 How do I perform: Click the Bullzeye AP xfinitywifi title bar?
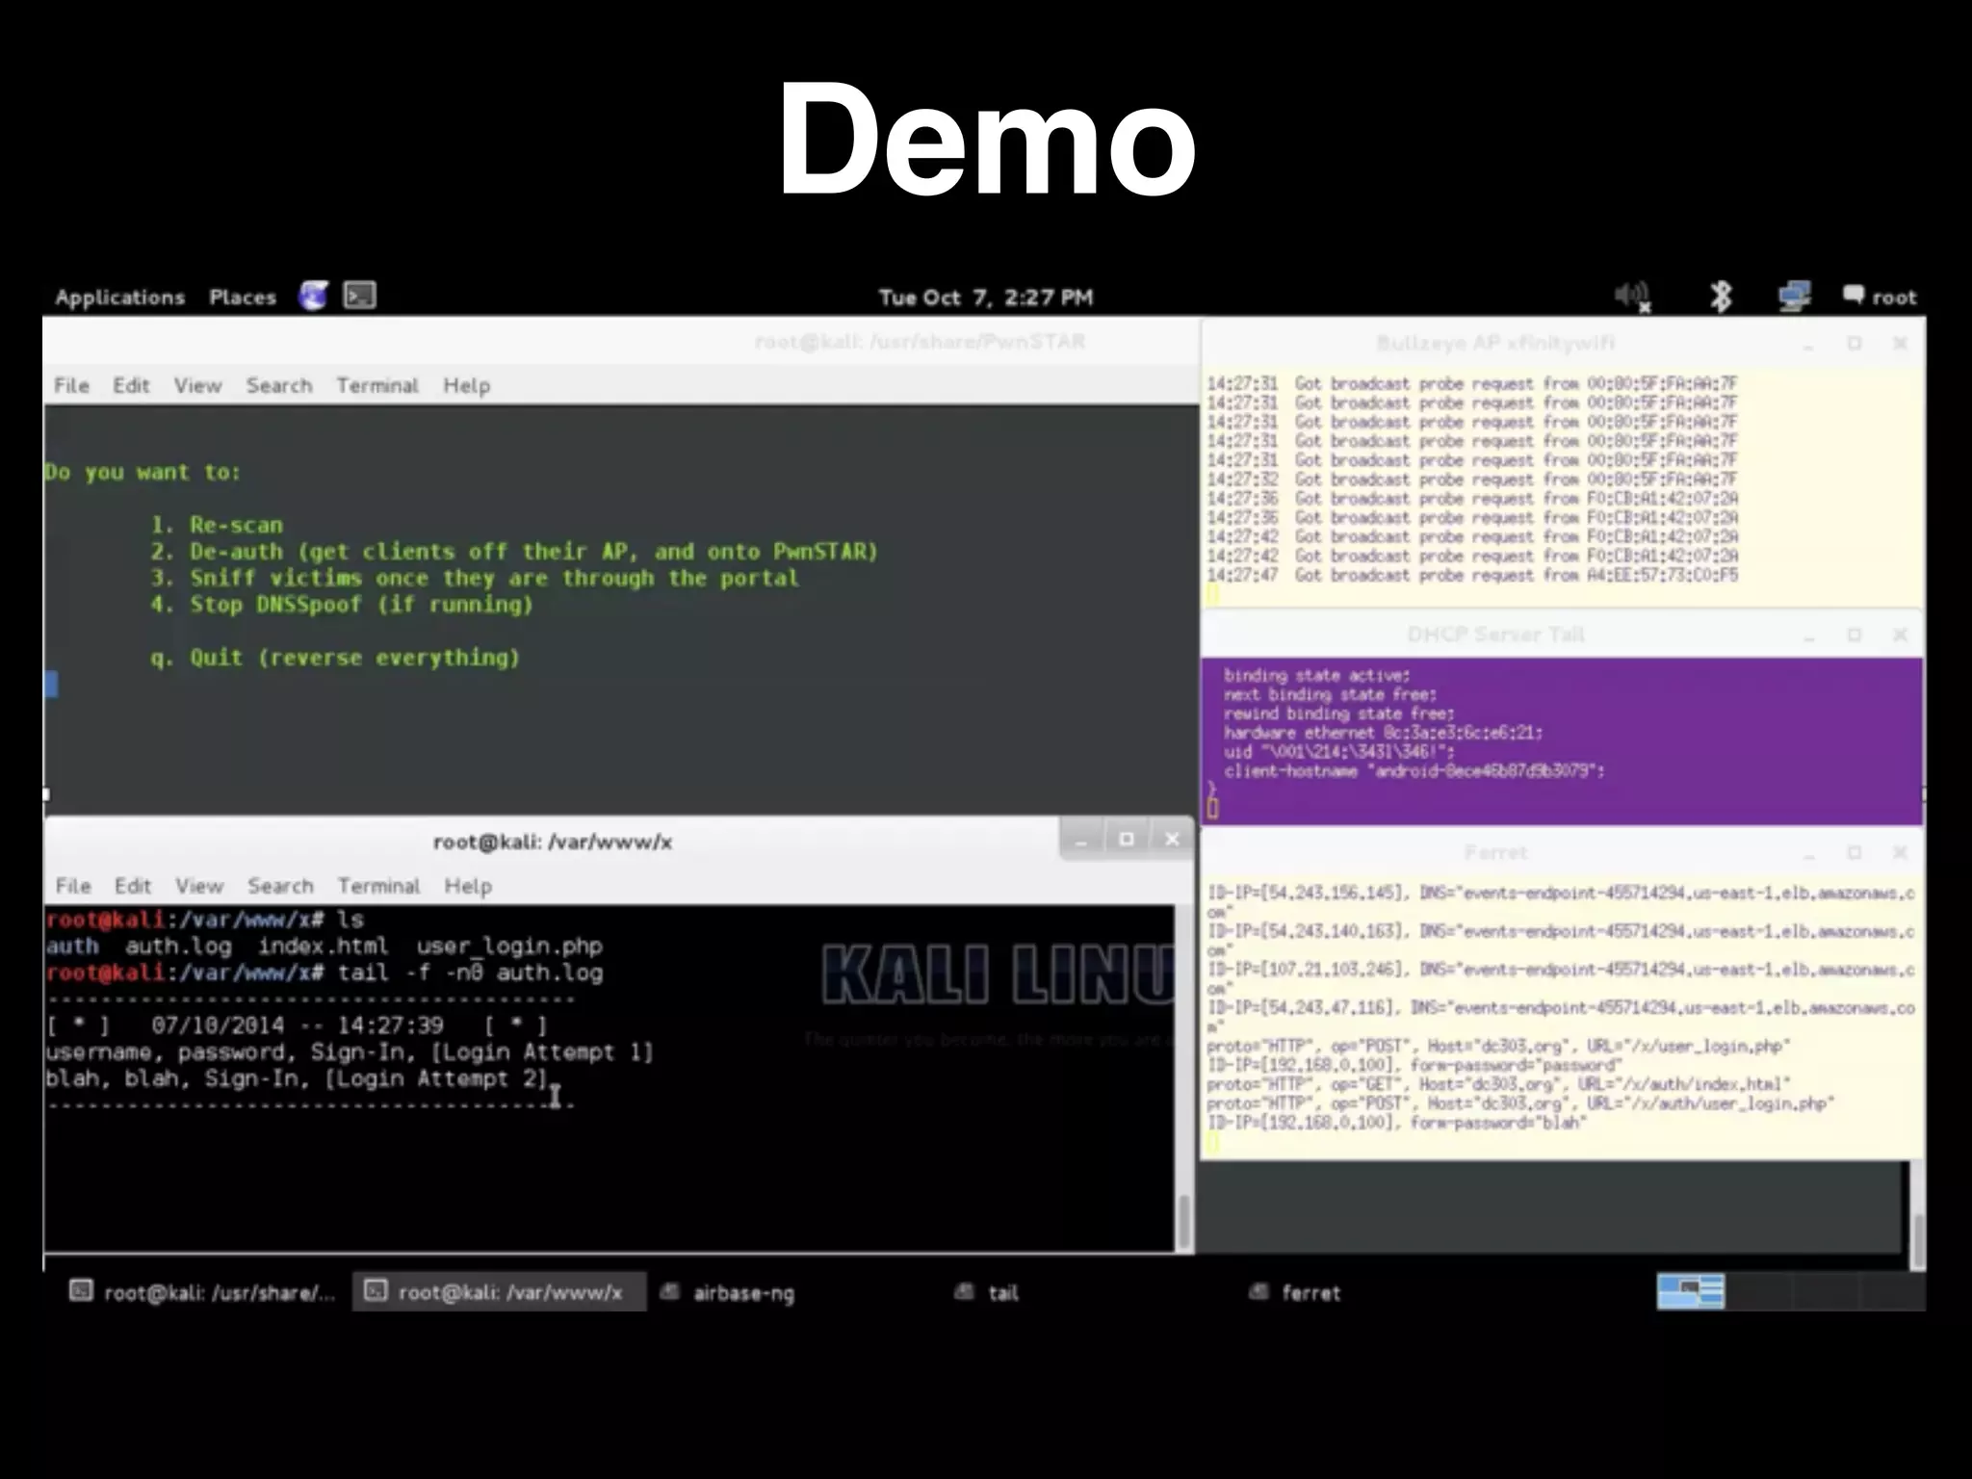[x=1495, y=344]
